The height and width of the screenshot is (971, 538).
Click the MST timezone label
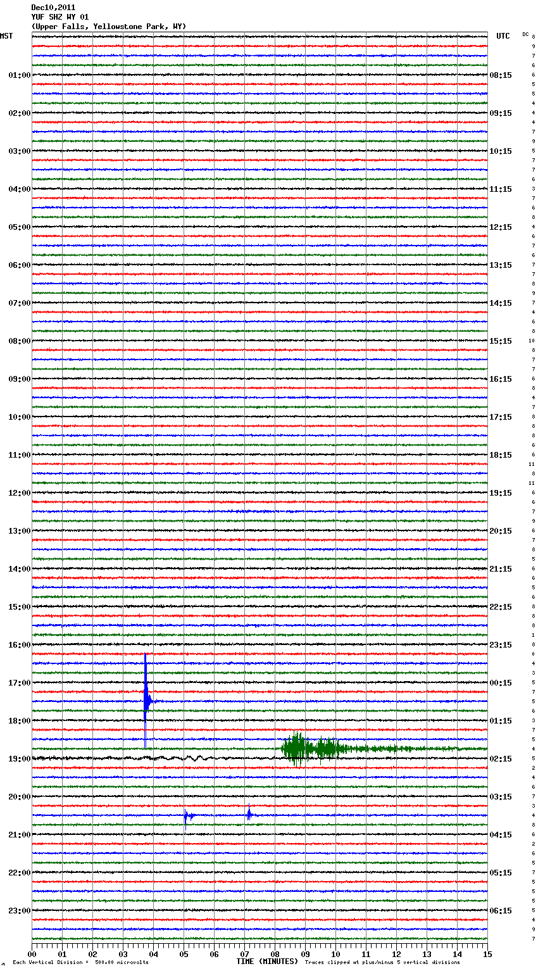[6, 36]
